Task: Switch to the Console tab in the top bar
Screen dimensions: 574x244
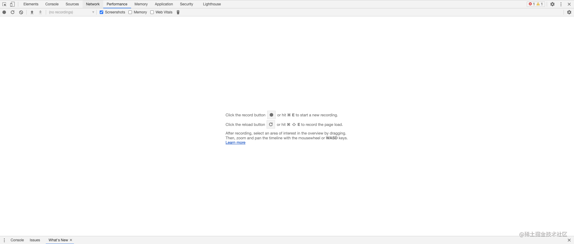Action: pos(52,4)
